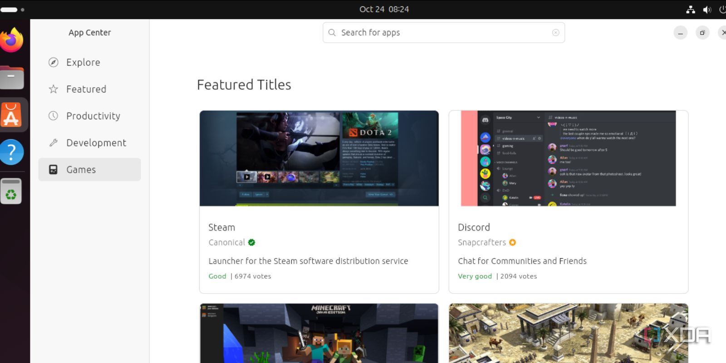Click the Productivity clock icon

pyautogui.click(x=54, y=116)
